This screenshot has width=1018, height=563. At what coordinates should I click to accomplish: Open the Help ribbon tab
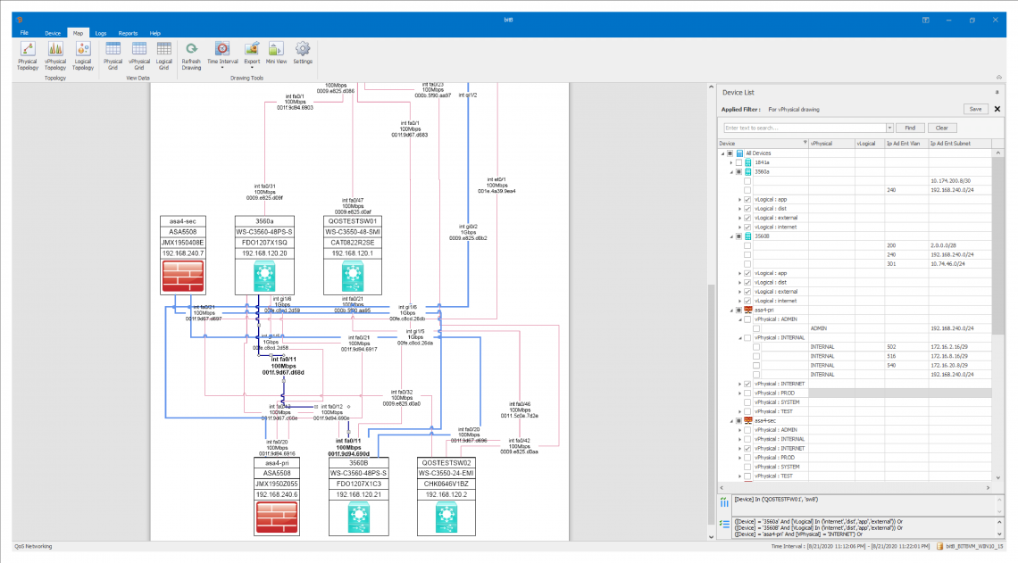155,33
